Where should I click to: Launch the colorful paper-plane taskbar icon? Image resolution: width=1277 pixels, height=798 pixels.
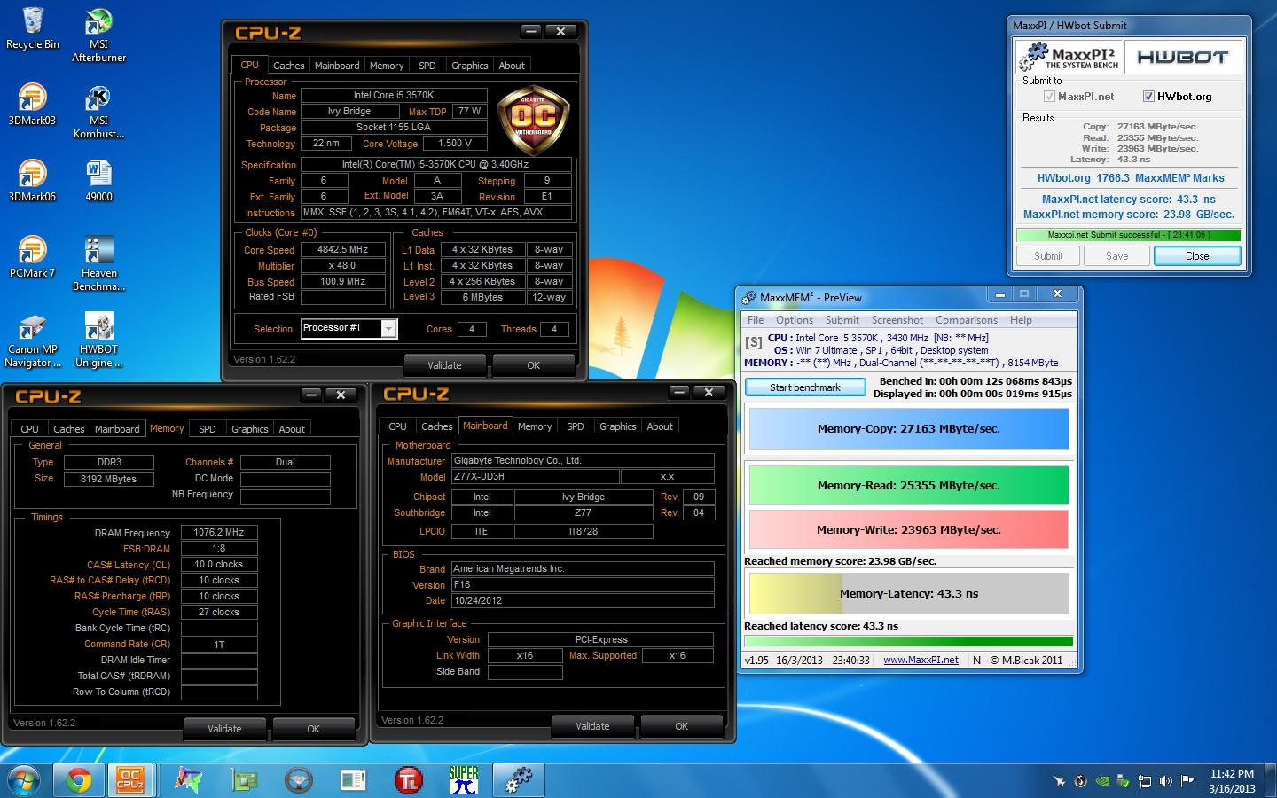[x=188, y=781]
